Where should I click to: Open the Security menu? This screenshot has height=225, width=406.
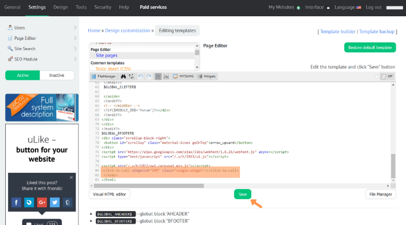(103, 8)
